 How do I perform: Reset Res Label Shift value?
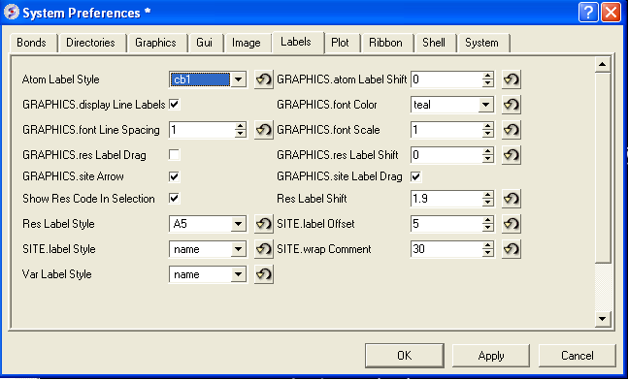[x=512, y=199]
